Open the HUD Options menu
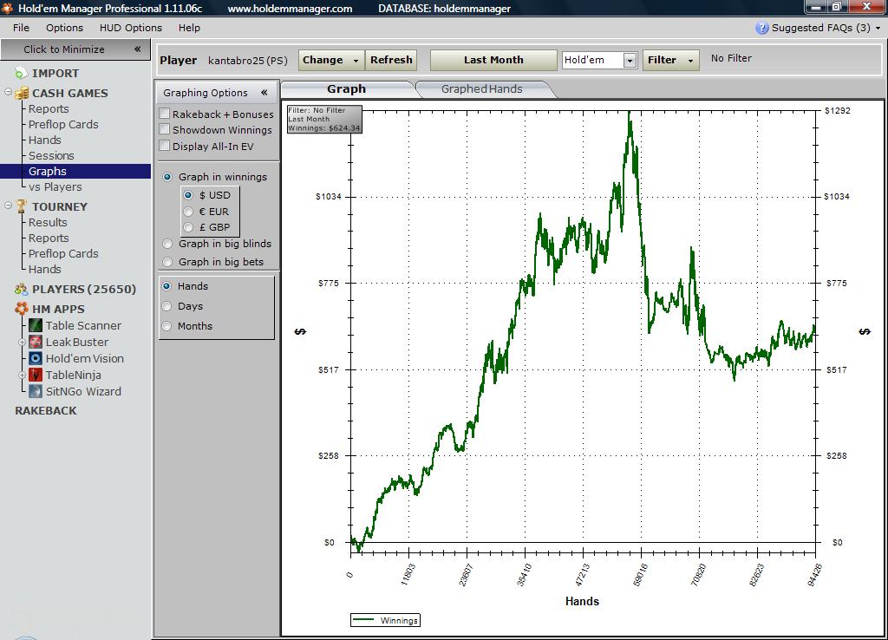Screen dimensions: 888x640 [131, 28]
